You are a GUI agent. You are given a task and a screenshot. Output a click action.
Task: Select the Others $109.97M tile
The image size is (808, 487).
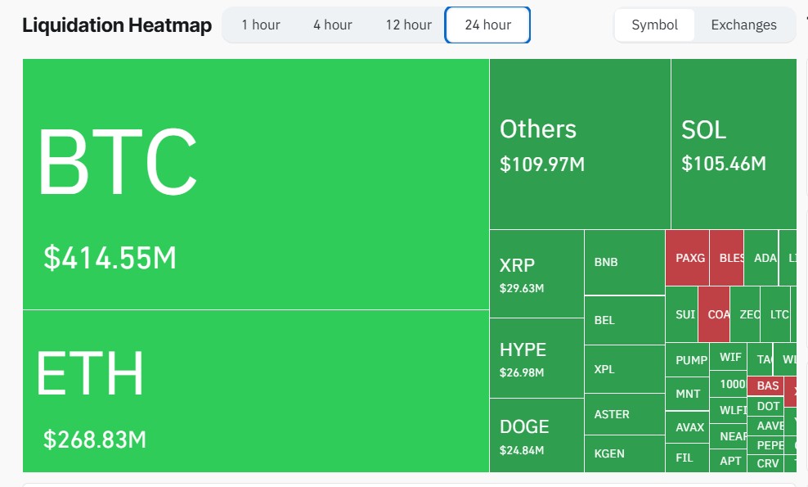(580, 144)
